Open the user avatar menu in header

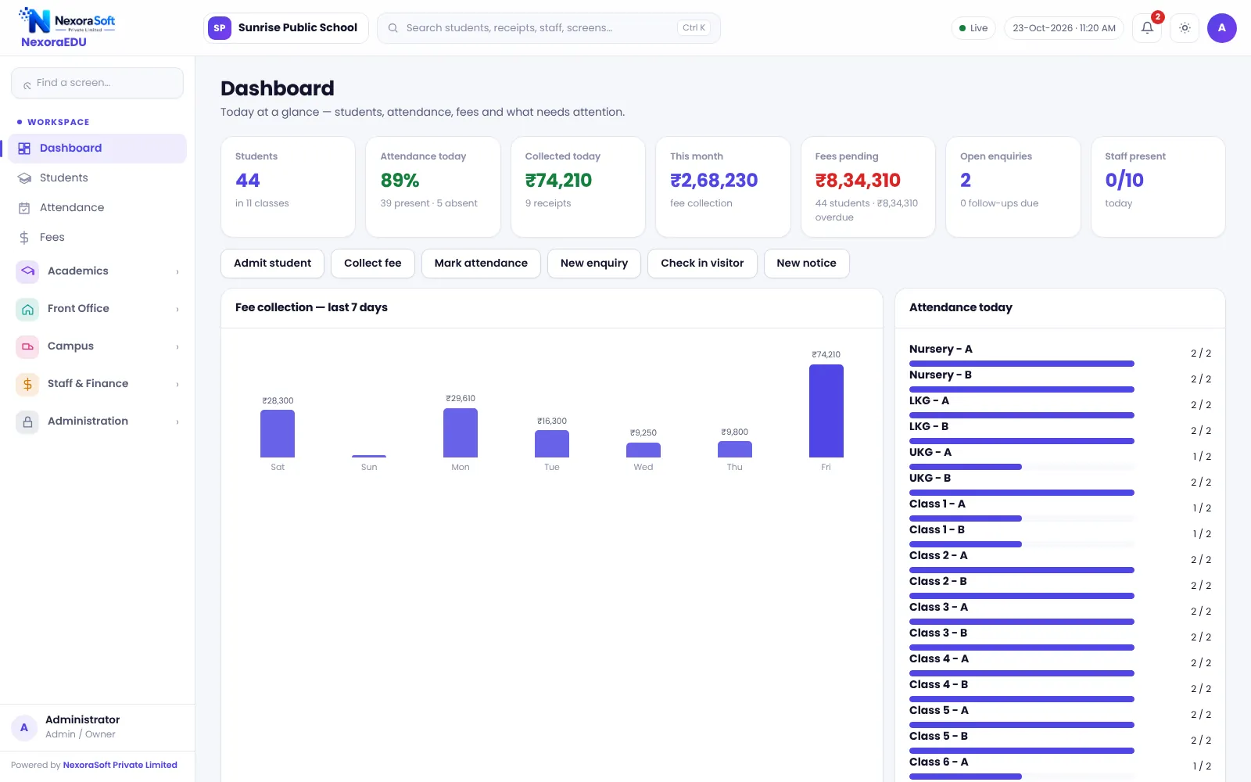tap(1221, 28)
